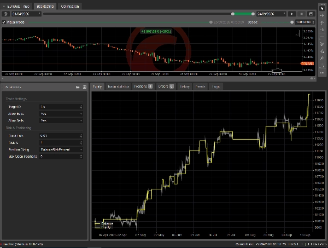This screenshot has height=248, width=328.
Task: Open more drawing tools three-dot menu
Action: click(x=322, y=73)
